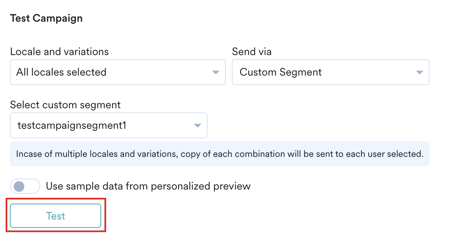
Task: Select the "Custom Segment" value text
Action: pos(281,72)
